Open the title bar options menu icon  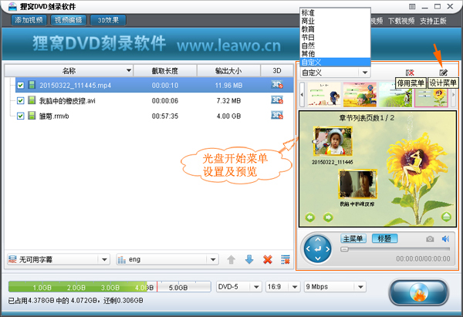pos(412,6)
